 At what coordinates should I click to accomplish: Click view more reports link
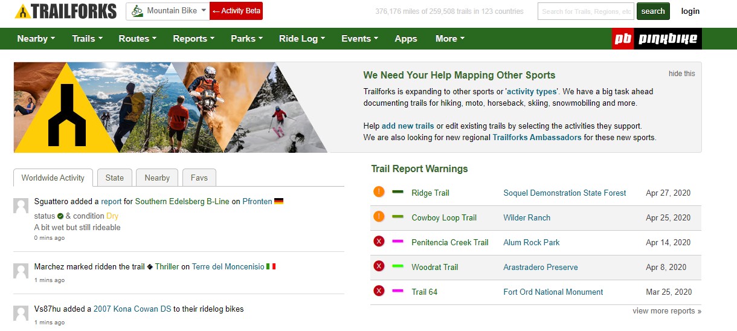pyautogui.click(x=667, y=311)
